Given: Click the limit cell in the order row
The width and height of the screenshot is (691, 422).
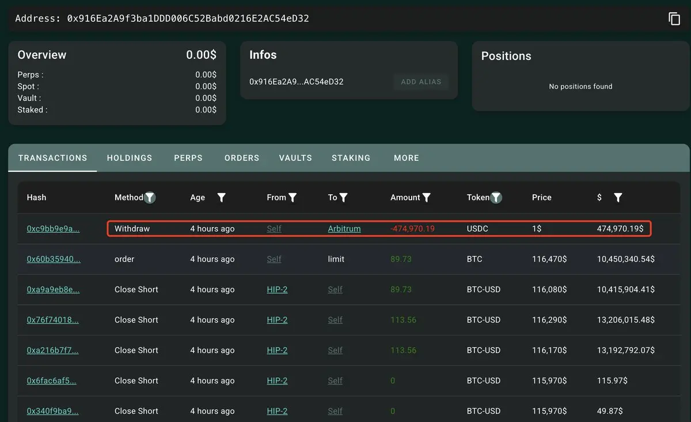Looking at the screenshot, I should pos(336,259).
